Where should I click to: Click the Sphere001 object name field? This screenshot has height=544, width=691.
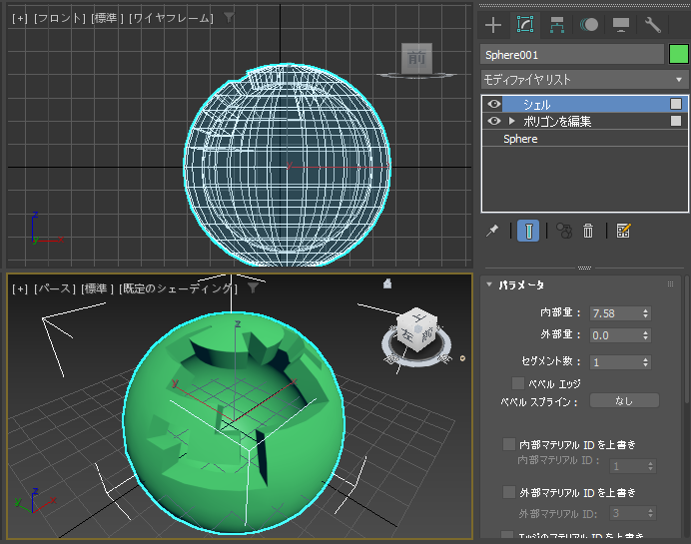point(572,55)
